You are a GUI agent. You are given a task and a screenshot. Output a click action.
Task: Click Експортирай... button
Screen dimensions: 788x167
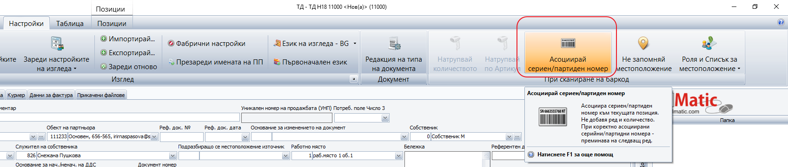tap(128, 53)
